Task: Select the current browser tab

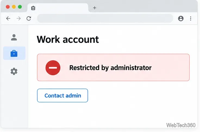Action: pos(58,8)
